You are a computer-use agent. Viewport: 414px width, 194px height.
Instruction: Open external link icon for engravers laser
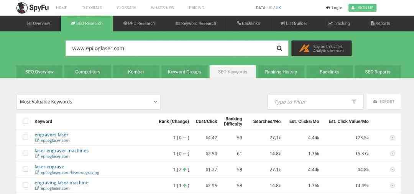[37, 140]
